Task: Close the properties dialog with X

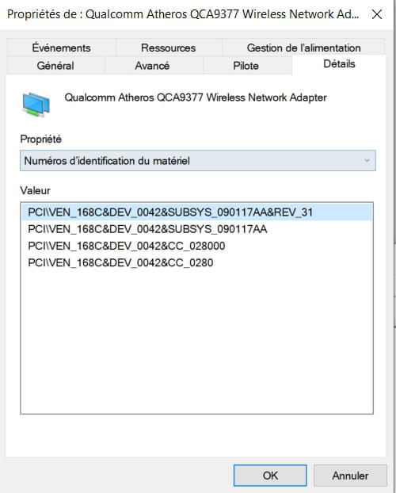Action: click(376, 14)
